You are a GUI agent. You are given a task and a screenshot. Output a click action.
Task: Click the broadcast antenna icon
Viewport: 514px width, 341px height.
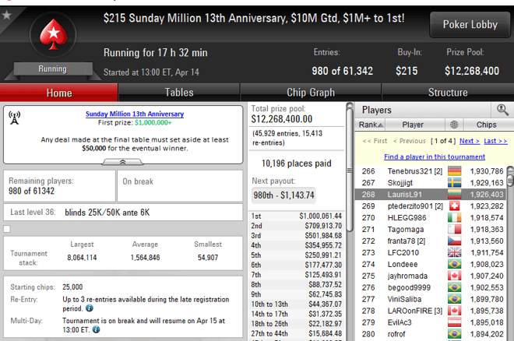[15, 118]
